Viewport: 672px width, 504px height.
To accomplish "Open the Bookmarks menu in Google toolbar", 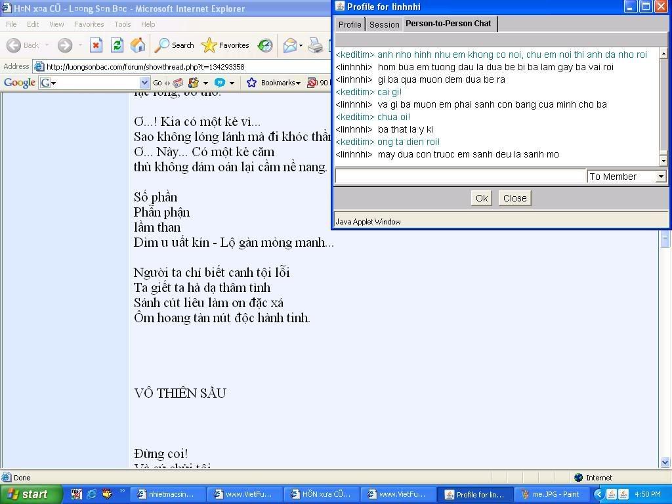I will [x=274, y=83].
